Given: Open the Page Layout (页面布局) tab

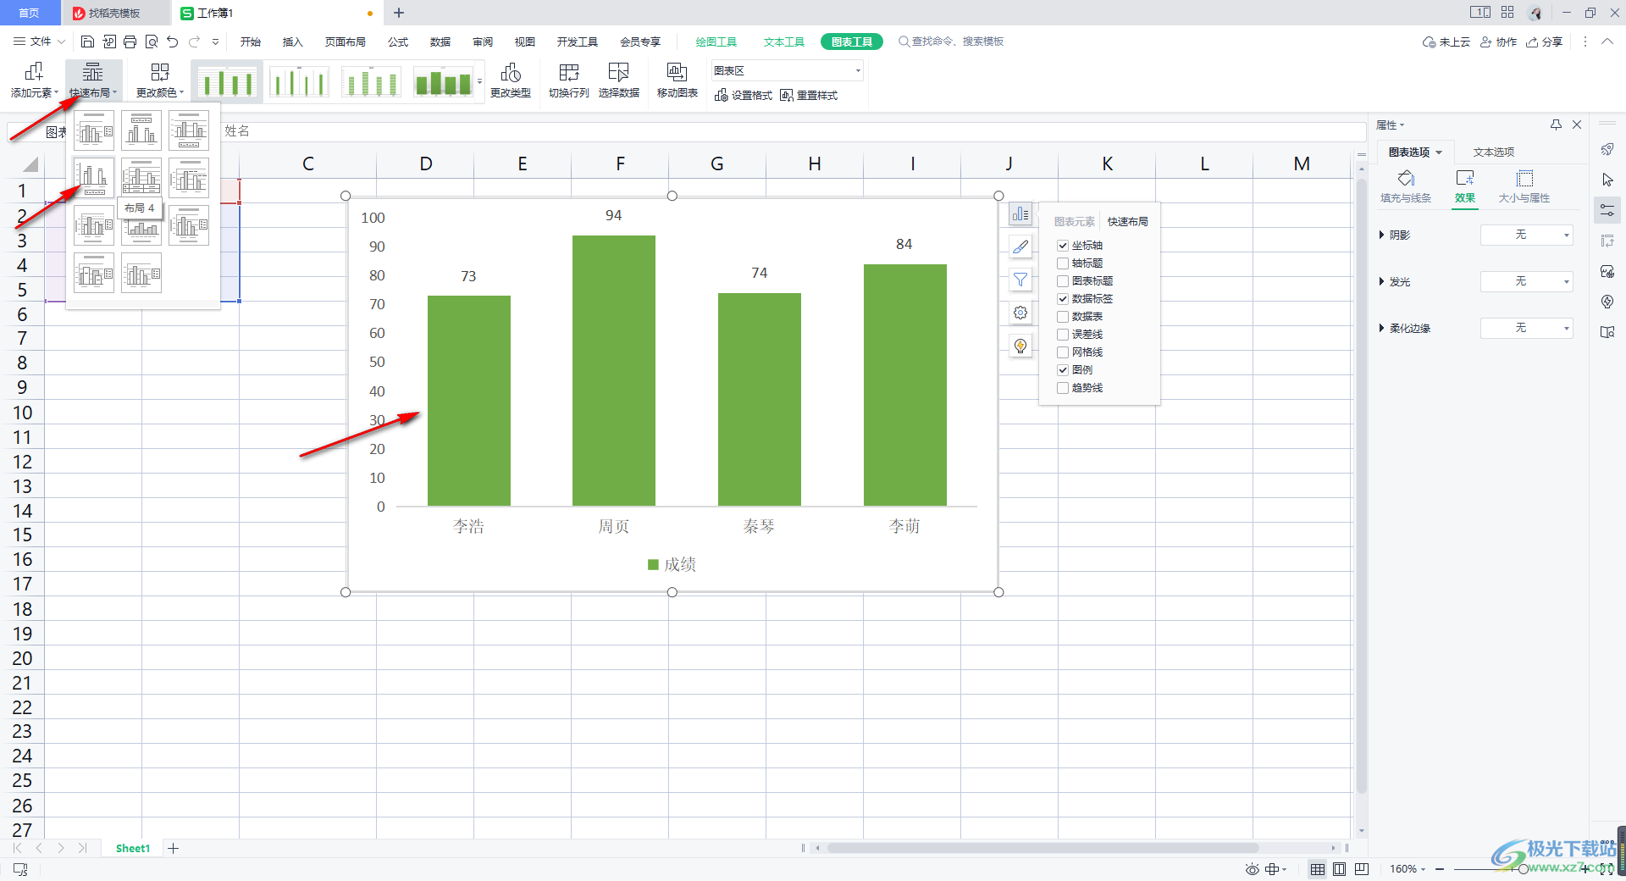Looking at the screenshot, I should pyautogui.click(x=346, y=42).
